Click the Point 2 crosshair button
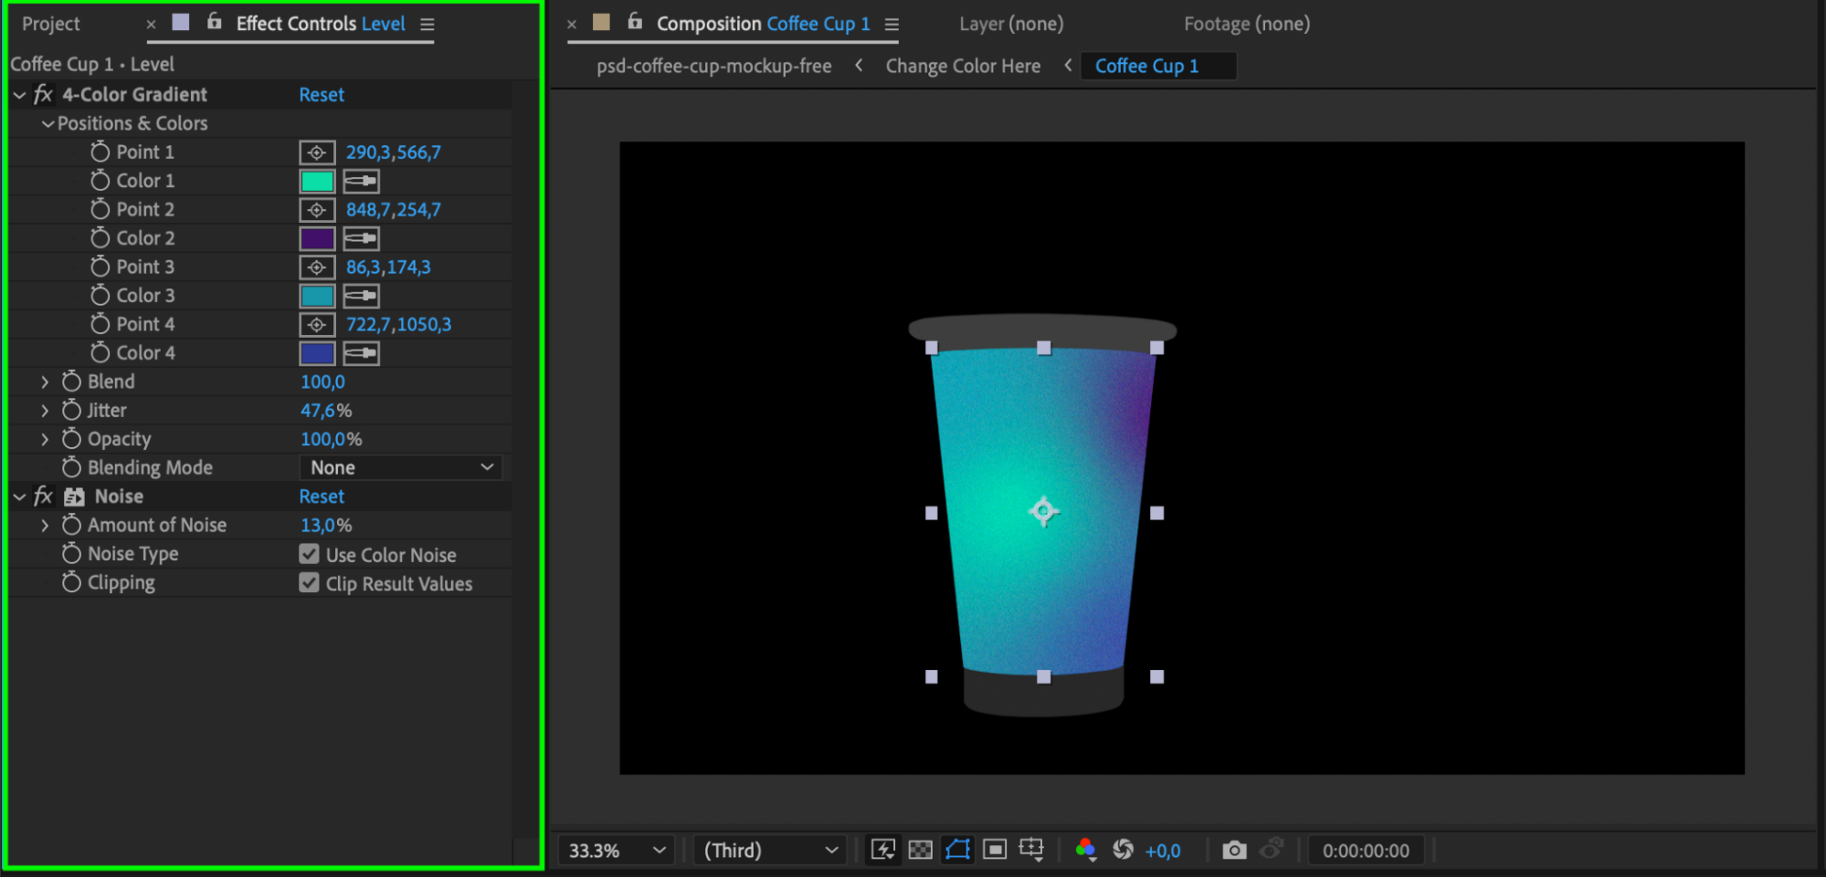Screen dimensions: 1826x878 [317, 210]
